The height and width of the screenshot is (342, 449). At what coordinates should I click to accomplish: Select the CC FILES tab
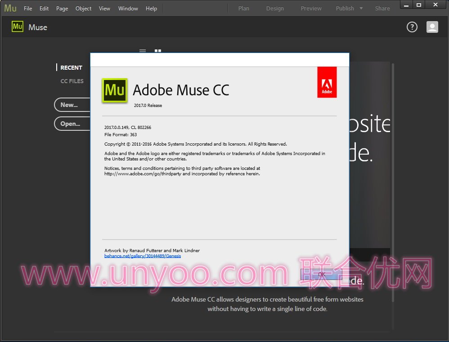click(x=72, y=81)
